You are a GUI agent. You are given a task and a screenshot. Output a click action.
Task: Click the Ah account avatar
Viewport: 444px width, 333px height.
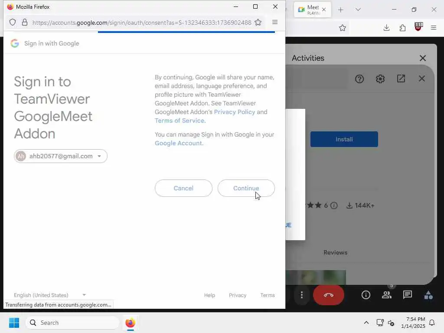tap(21, 156)
